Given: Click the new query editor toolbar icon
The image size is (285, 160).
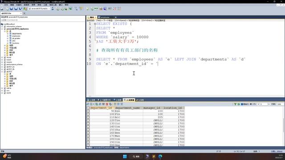Looking at the screenshot, I should point(8,9).
